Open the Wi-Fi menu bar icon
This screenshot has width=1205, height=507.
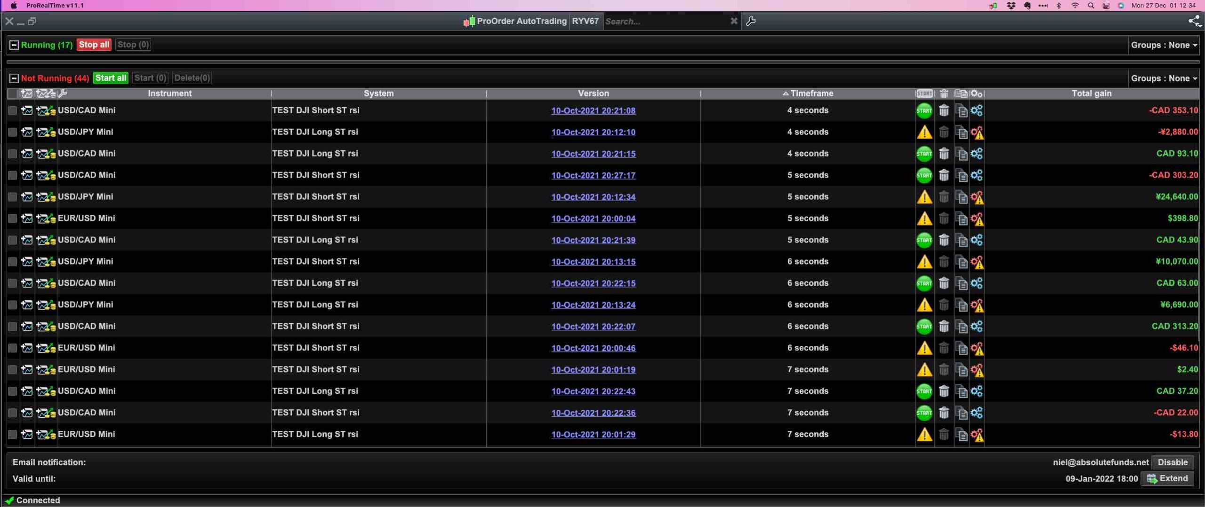(x=1075, y=6)
